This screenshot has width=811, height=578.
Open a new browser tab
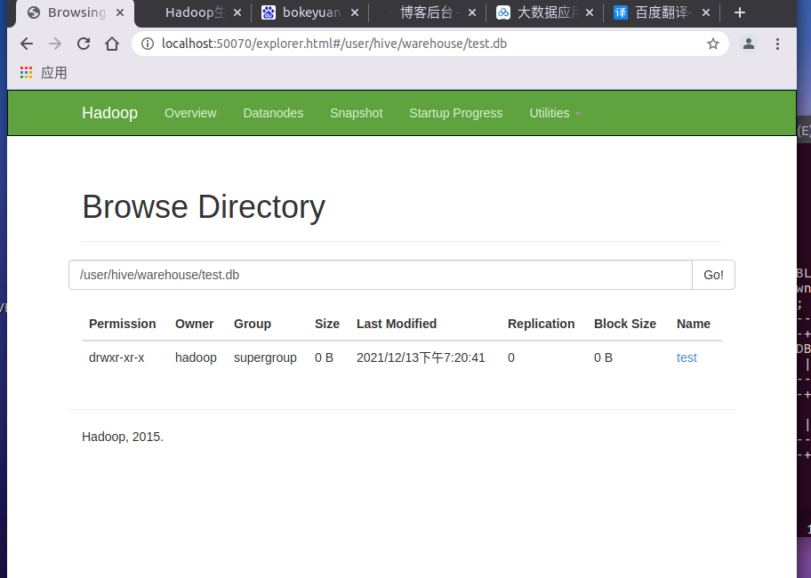(x=740, y=12)
